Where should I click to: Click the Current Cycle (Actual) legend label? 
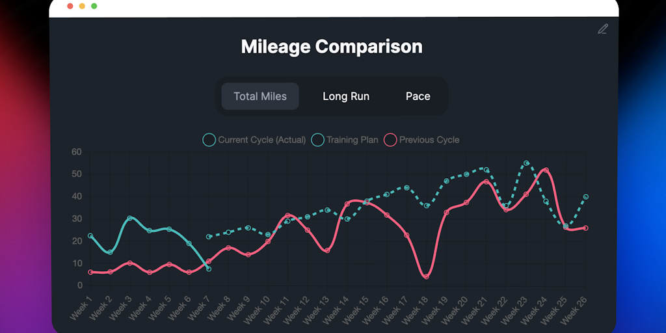pos(261,140)
